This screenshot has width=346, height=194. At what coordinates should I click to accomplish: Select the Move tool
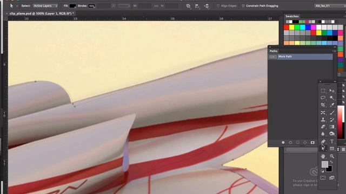pyautogui.click(x=332, y=91)
